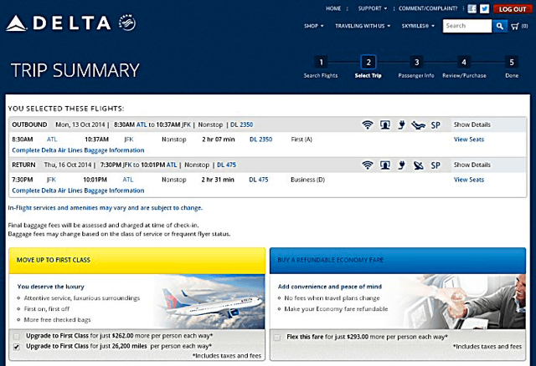Image resolution: width=536 pixels, height=366 pixels.
Task: Click the Log Out button
Action: point(512,9)
